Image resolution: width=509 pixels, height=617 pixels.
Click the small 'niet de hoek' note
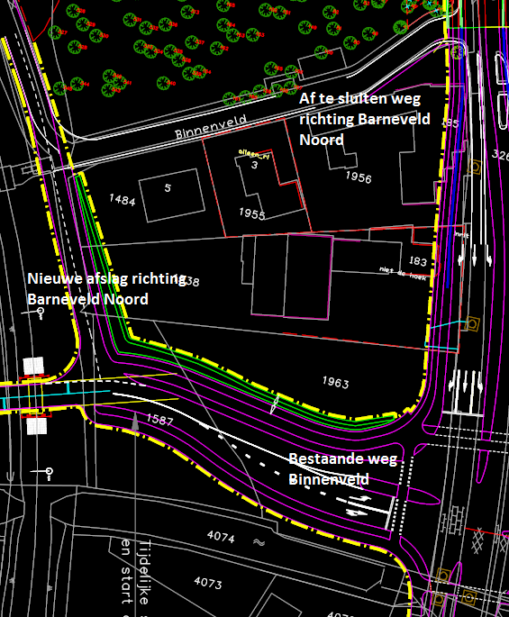403,272
